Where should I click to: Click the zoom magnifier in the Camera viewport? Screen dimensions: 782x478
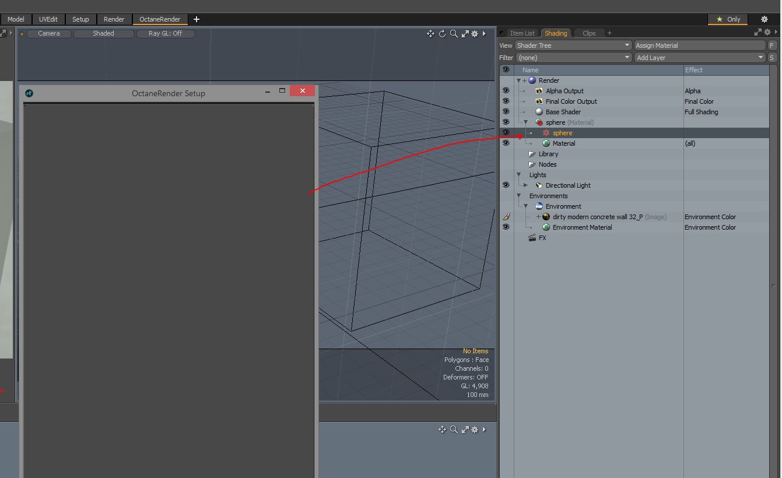(x=454, y=34)
